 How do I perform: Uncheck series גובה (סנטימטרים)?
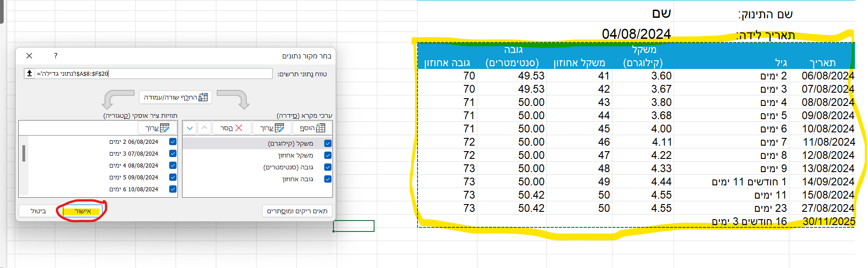pos(328,167)
